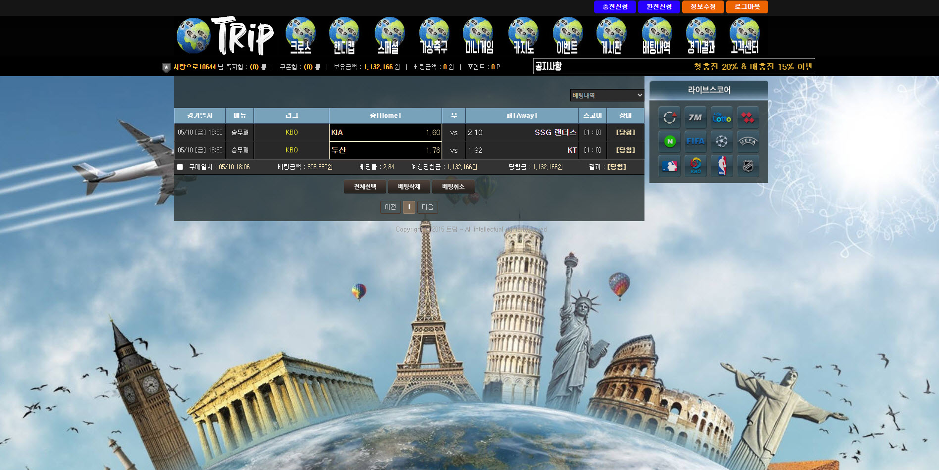Screen dimensions: 939x470
Task: Click the [당첨] status in 두산 row
Action: [626, 150]
